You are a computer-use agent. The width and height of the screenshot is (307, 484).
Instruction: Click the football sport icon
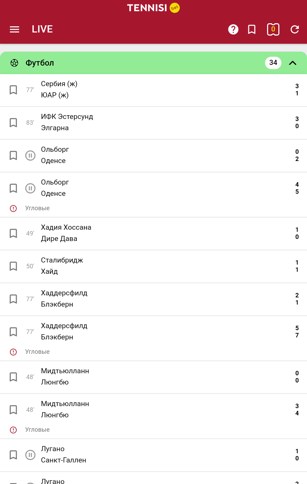tap(14, 63)
